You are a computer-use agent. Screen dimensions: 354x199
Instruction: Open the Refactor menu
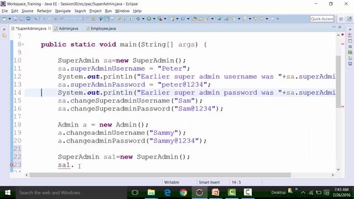coord(44,11)
